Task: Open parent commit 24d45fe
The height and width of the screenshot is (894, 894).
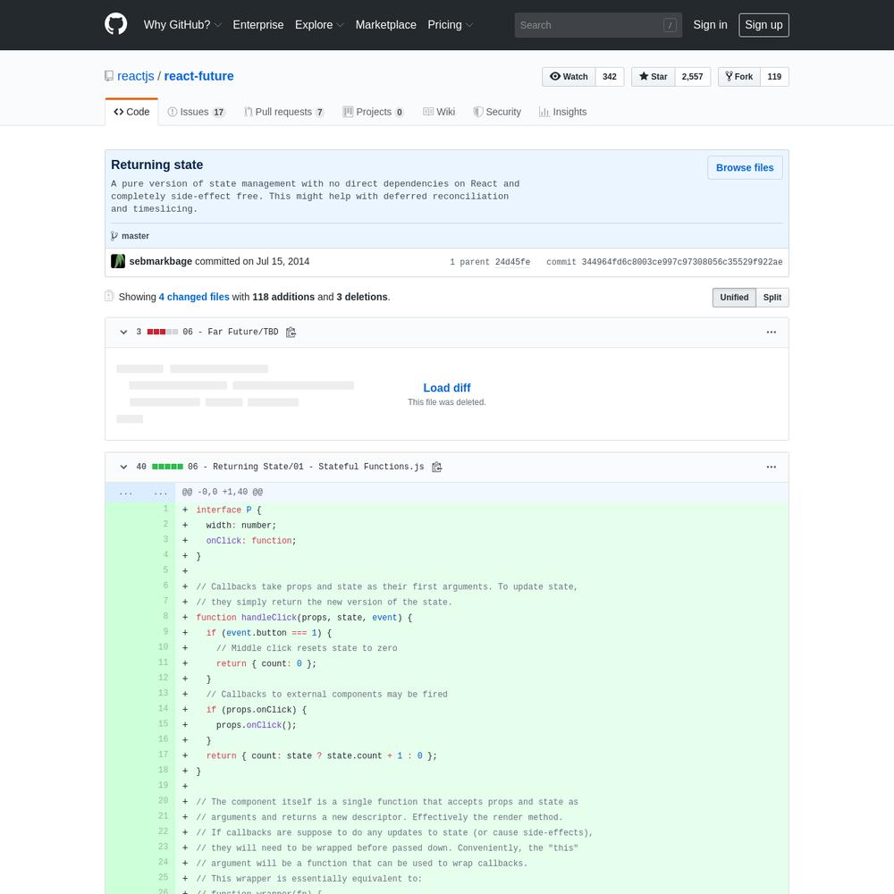Action: 512,262
